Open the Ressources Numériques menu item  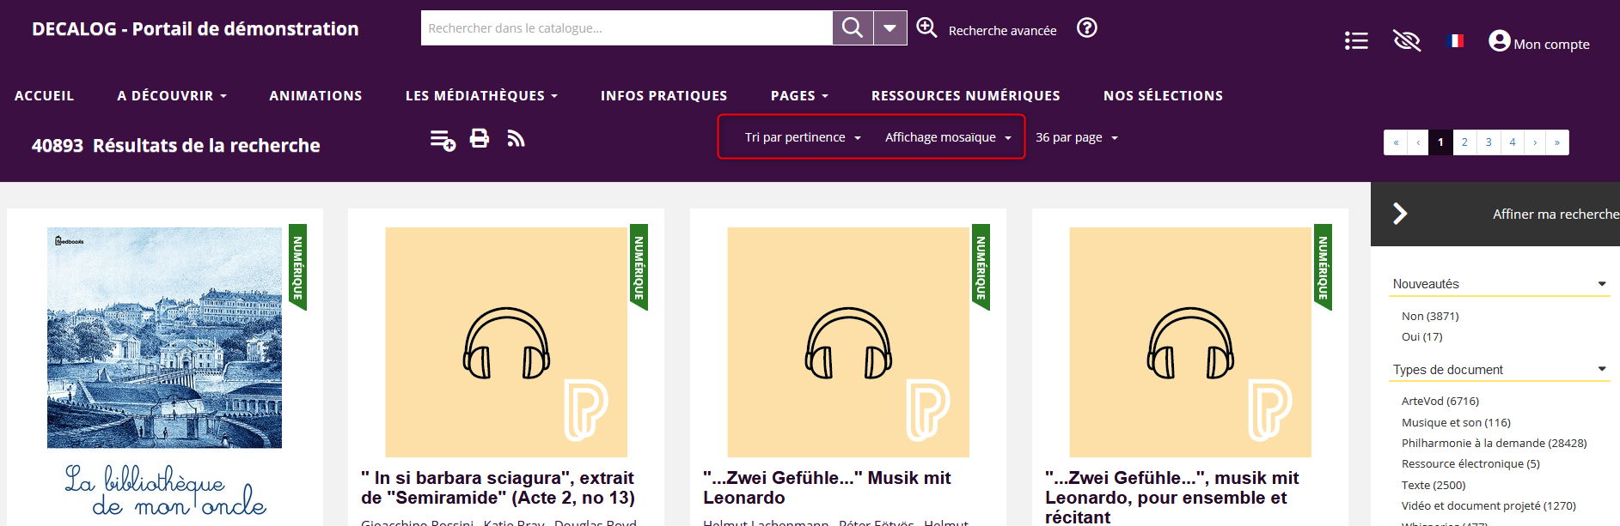[965, 96]
